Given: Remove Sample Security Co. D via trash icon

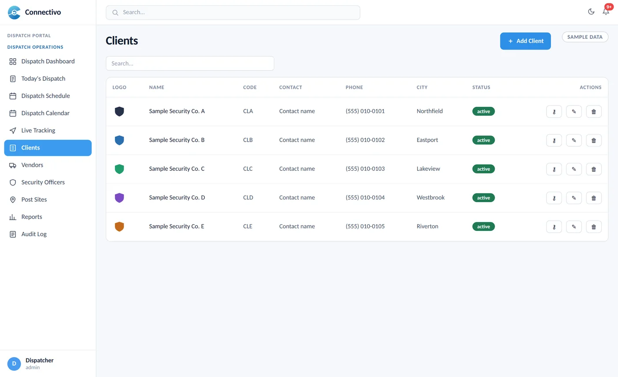Looking at the screenshot, I should click(x=594, y=198).
